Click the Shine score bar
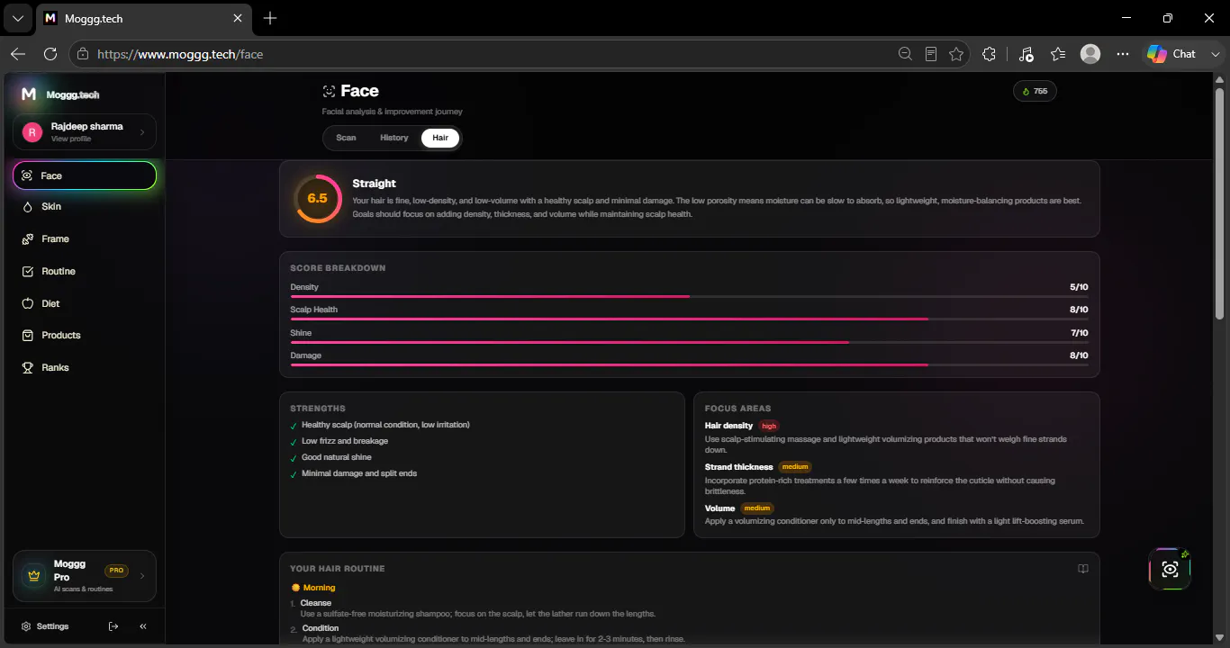1230x648 pixels. tap(689, 342)
